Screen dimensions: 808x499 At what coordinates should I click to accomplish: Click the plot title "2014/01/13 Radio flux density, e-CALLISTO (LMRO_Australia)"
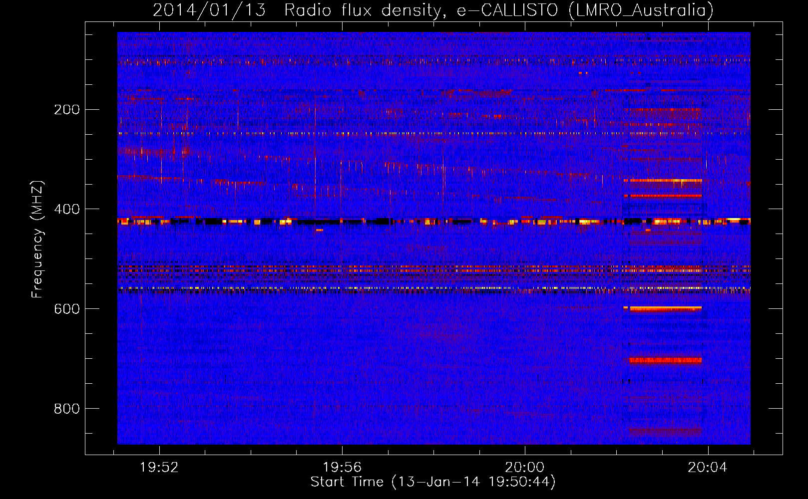pyautogui.click(x=433, y=10)
